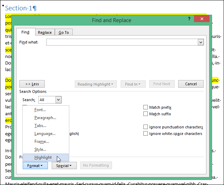This screenshot has height=185, width=224.
Task: Choose Style... from the Format menu
Action: pyautogui.click(x=46, y=149)
